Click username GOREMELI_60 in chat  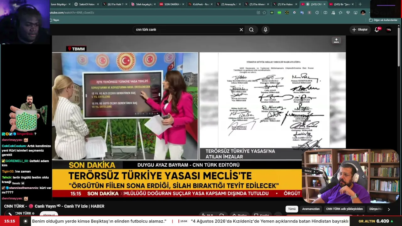17,161
